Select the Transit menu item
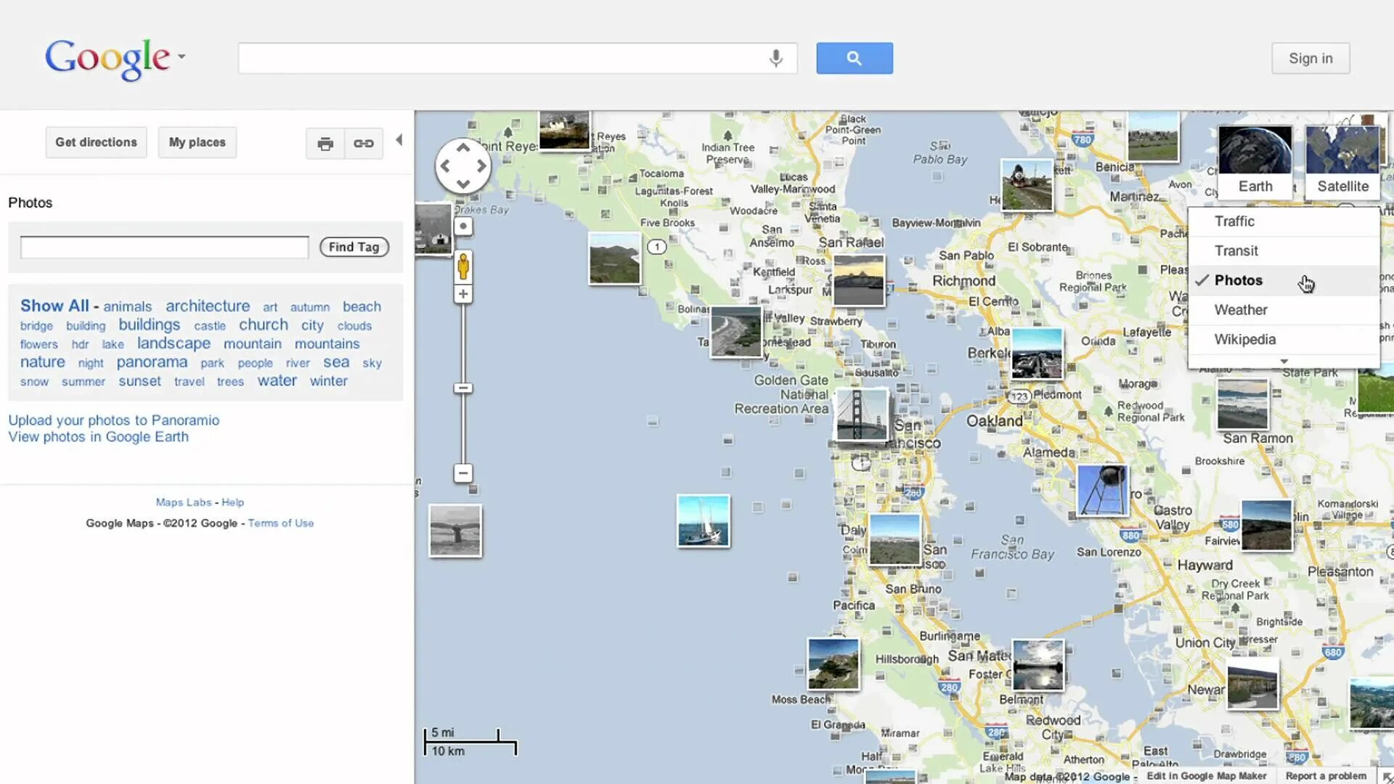The width and height of the screenshot is (1394, 784). click(x=1236, y=251)
